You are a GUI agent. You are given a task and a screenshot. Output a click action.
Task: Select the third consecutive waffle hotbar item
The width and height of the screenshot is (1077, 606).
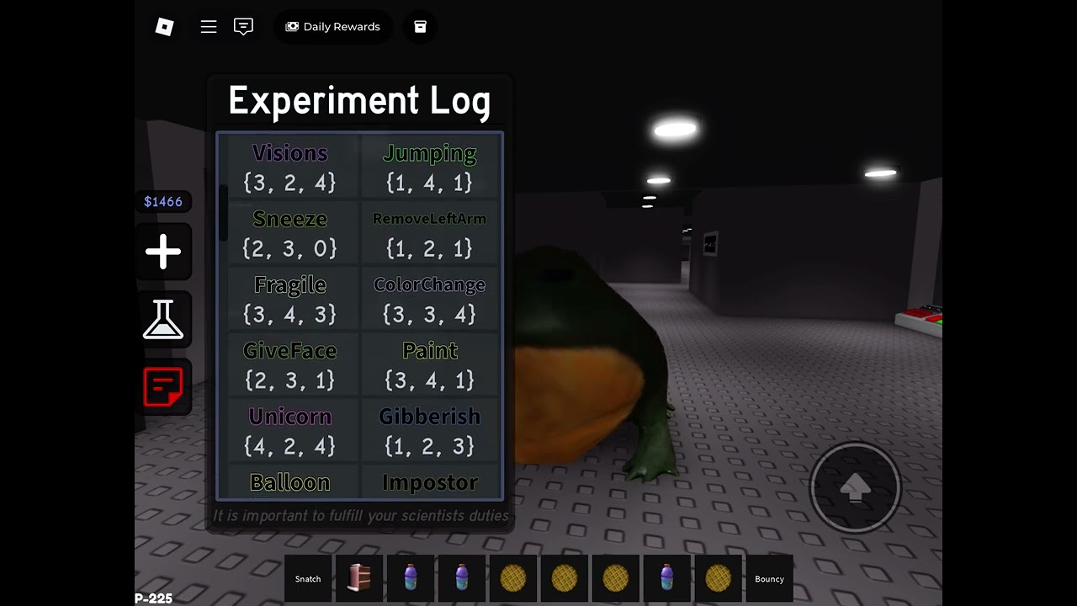pyautogui.click(x=616, y=578)
